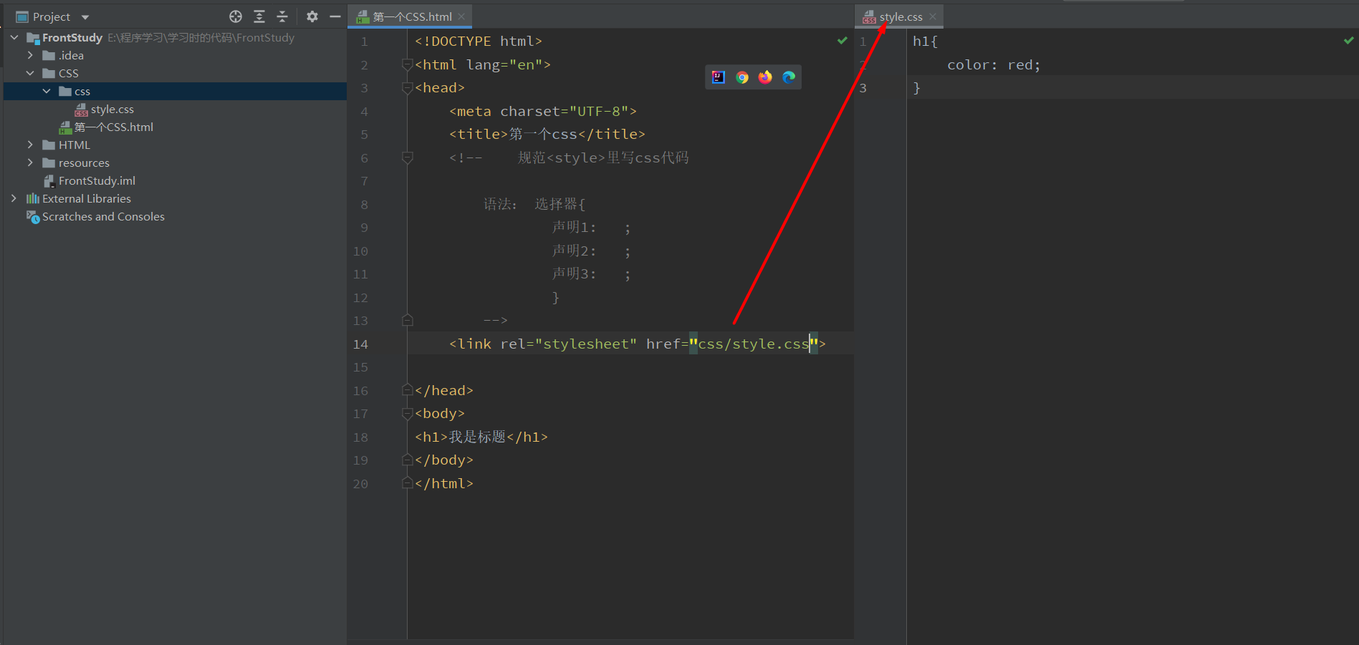Collapse the lowercase css subfolder
The image size is (1359, 645).
[x=47, y=91]
